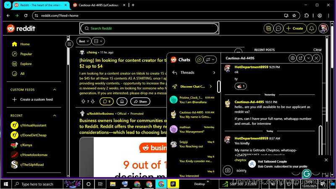Focus the Search Reddit field
This screenshot has height=189, width=336.
[x=149, y=28]
